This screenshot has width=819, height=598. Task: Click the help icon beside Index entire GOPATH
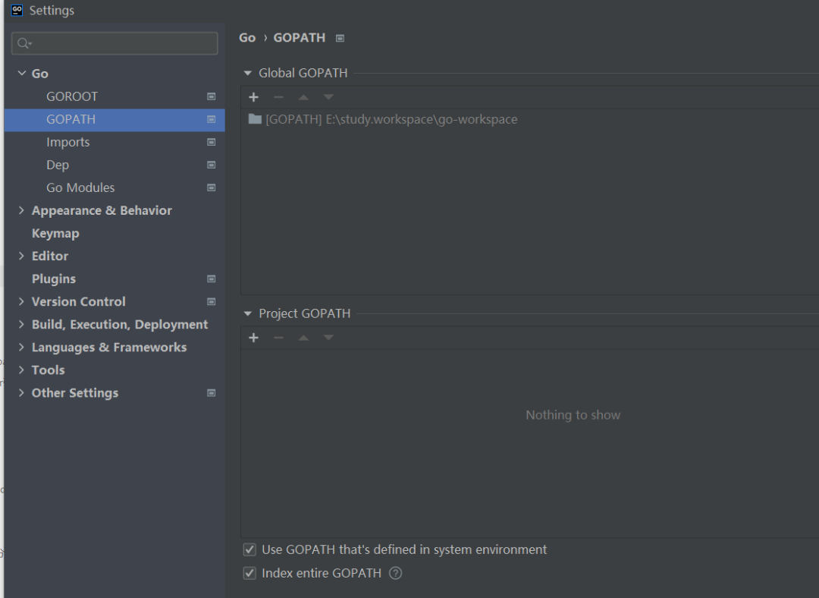395,574
